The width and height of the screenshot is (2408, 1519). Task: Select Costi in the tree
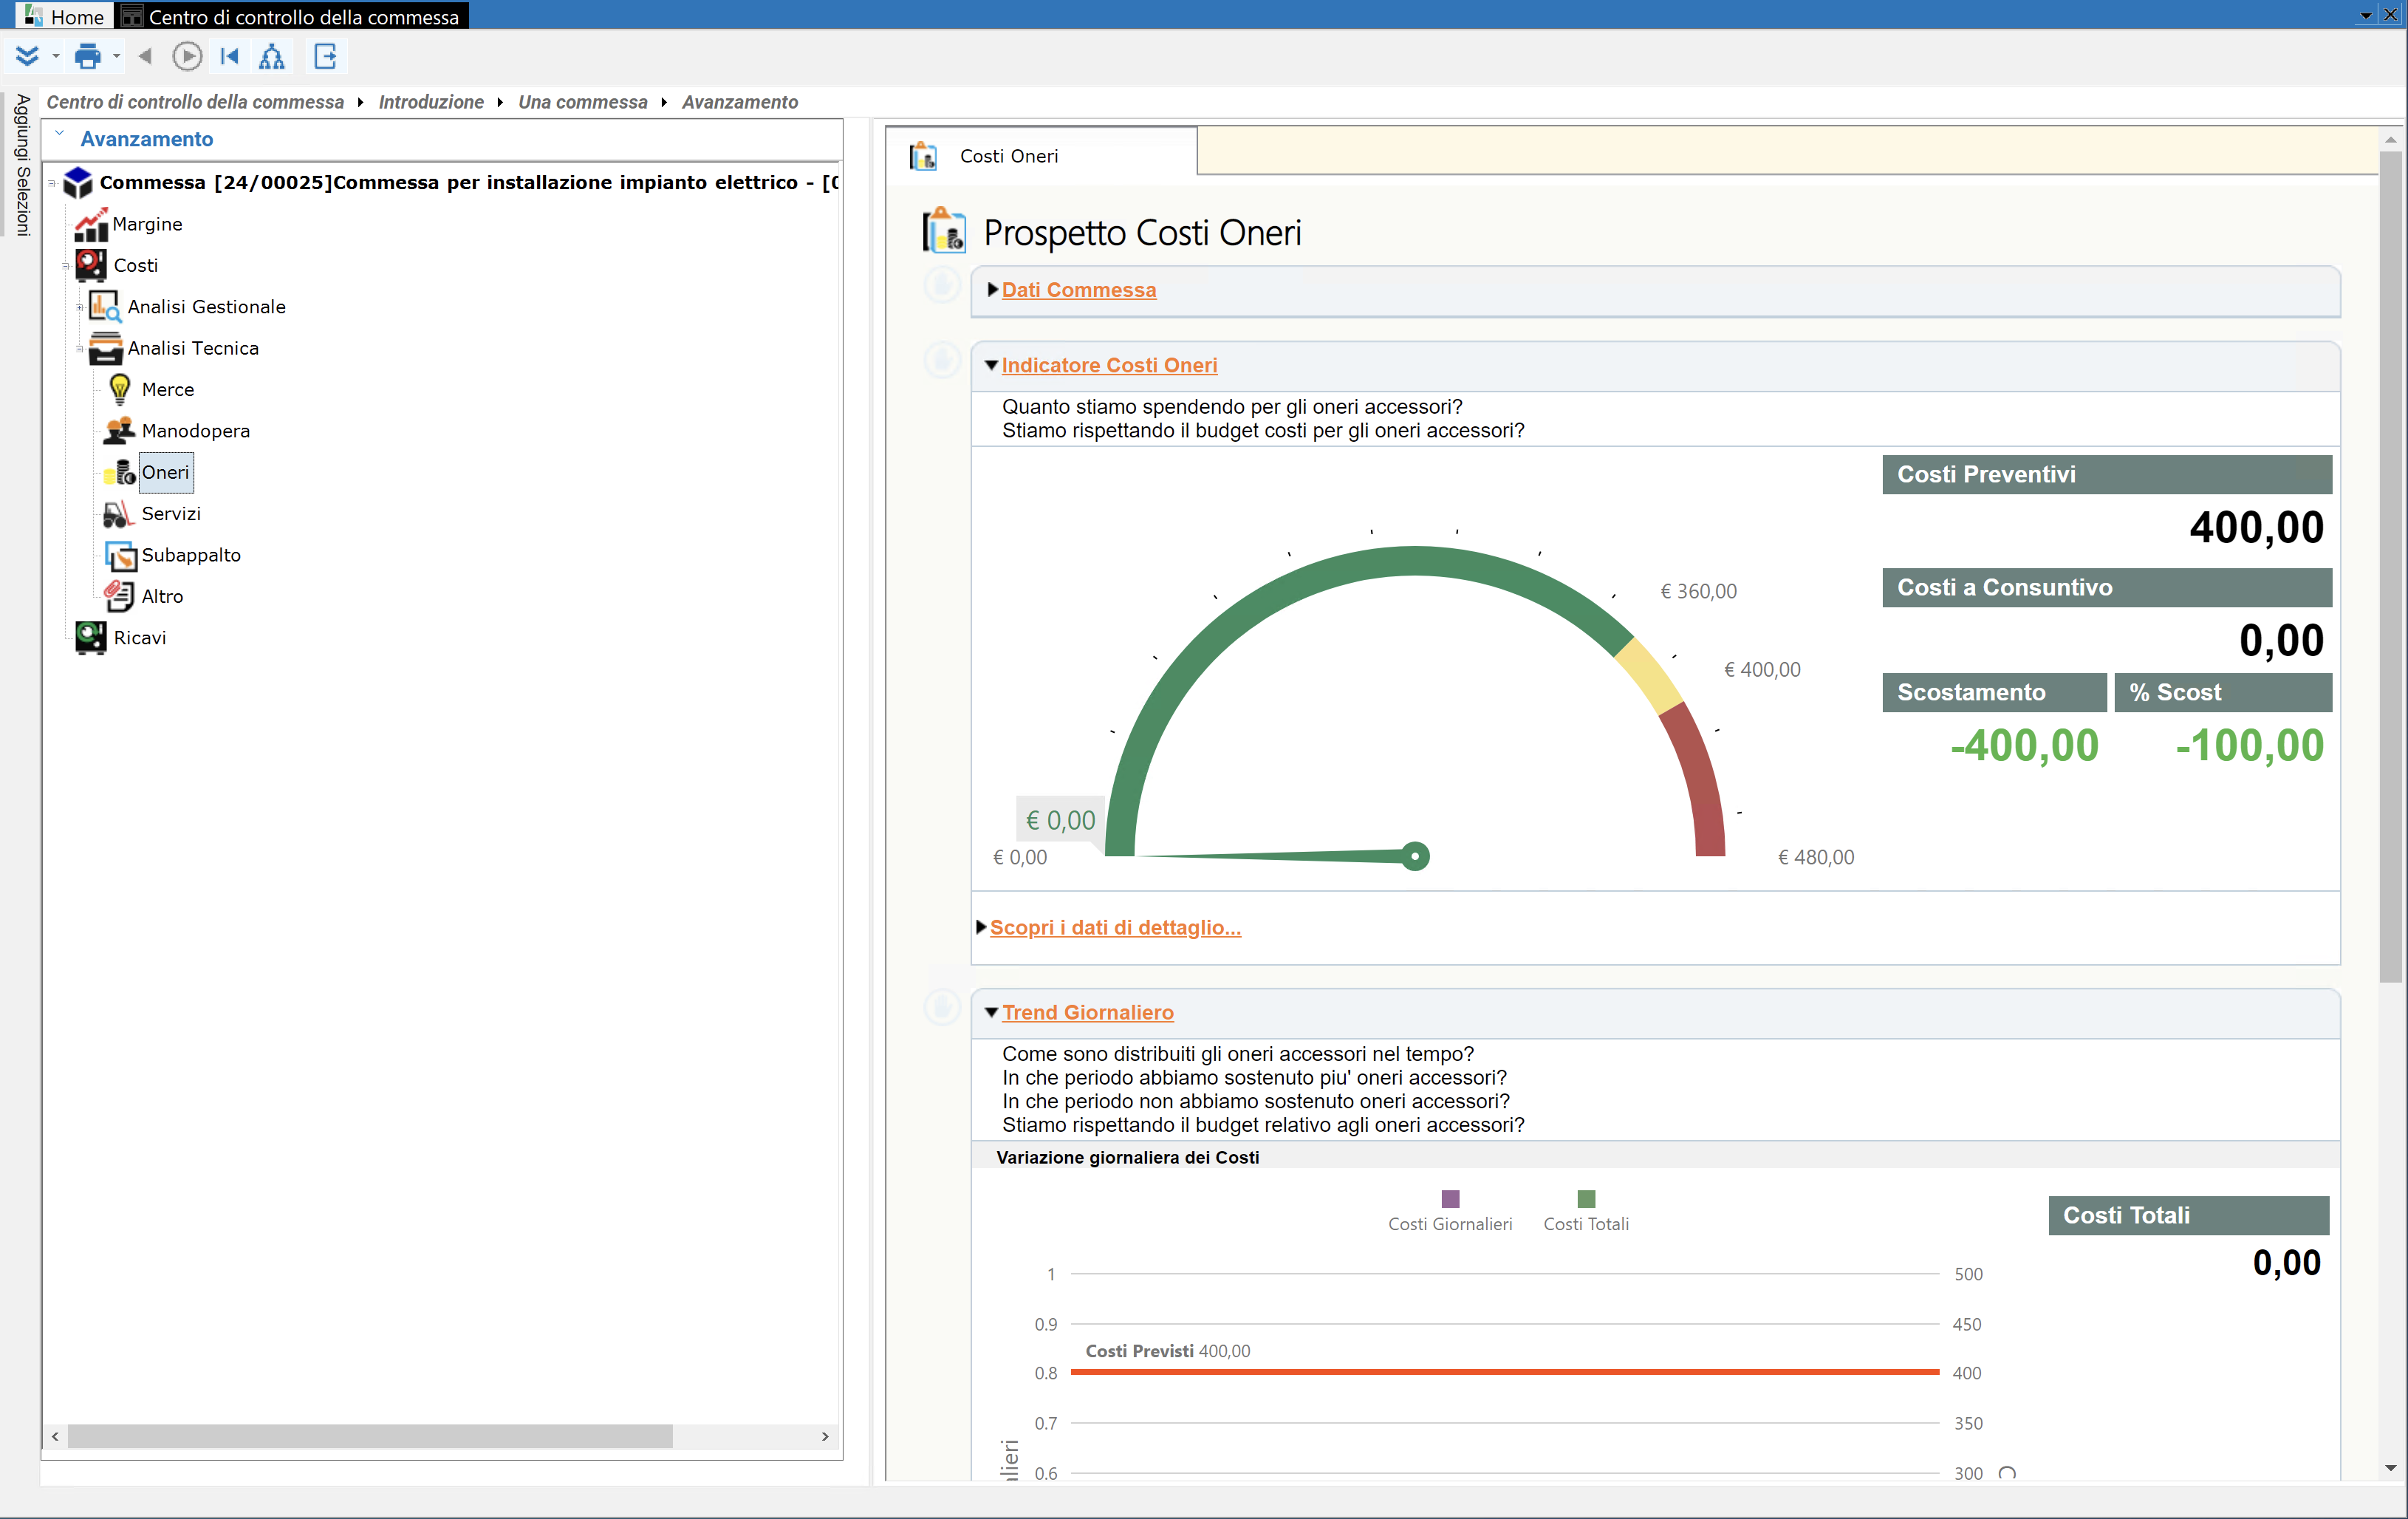[x=136, y=265]
